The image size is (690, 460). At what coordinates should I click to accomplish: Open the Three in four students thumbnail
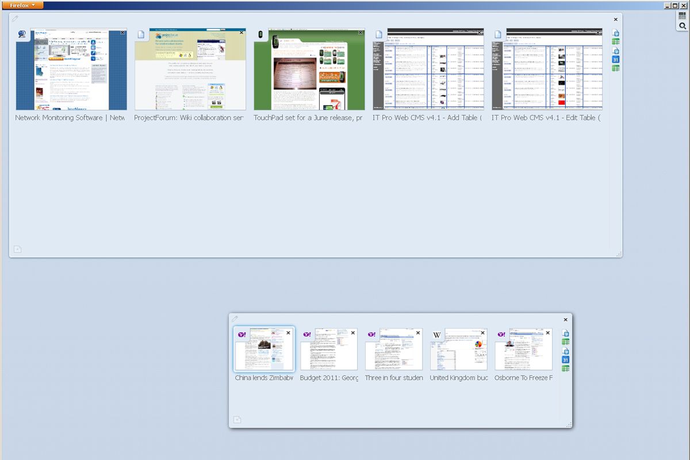coord(394,349)
